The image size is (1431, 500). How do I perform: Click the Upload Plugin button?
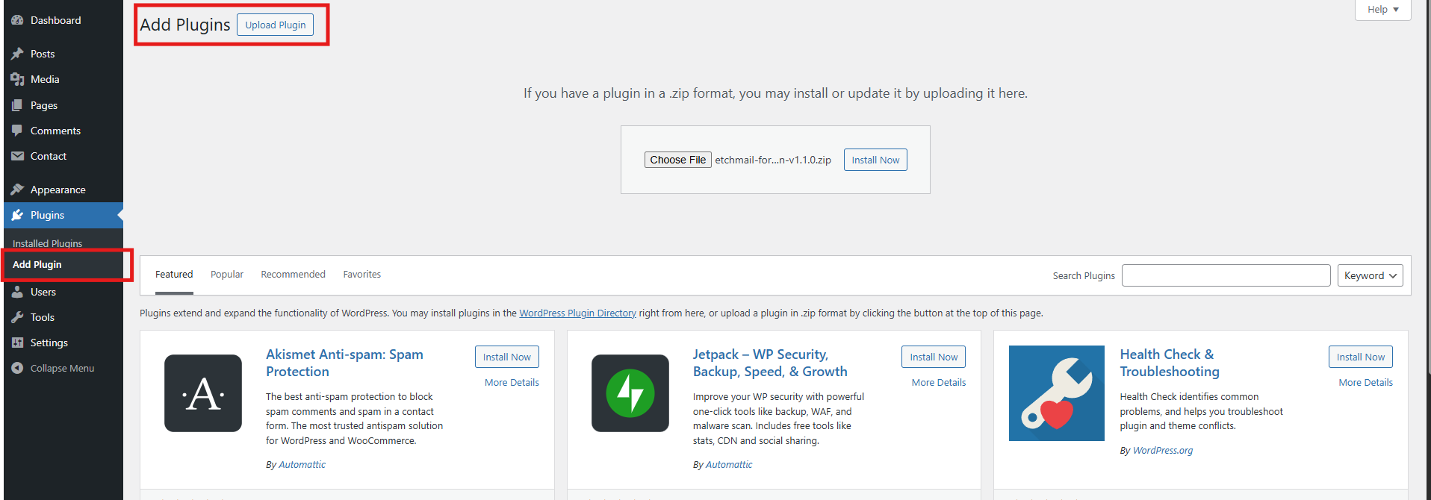[x=276, y=25]
